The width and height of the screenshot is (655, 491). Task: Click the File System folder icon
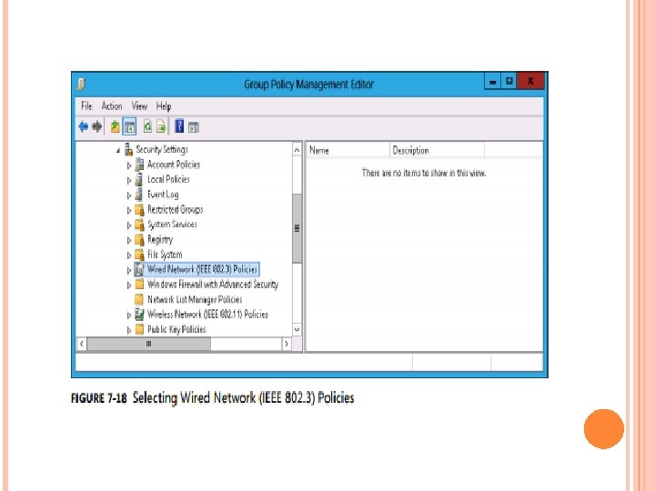[x=139, y=255]
